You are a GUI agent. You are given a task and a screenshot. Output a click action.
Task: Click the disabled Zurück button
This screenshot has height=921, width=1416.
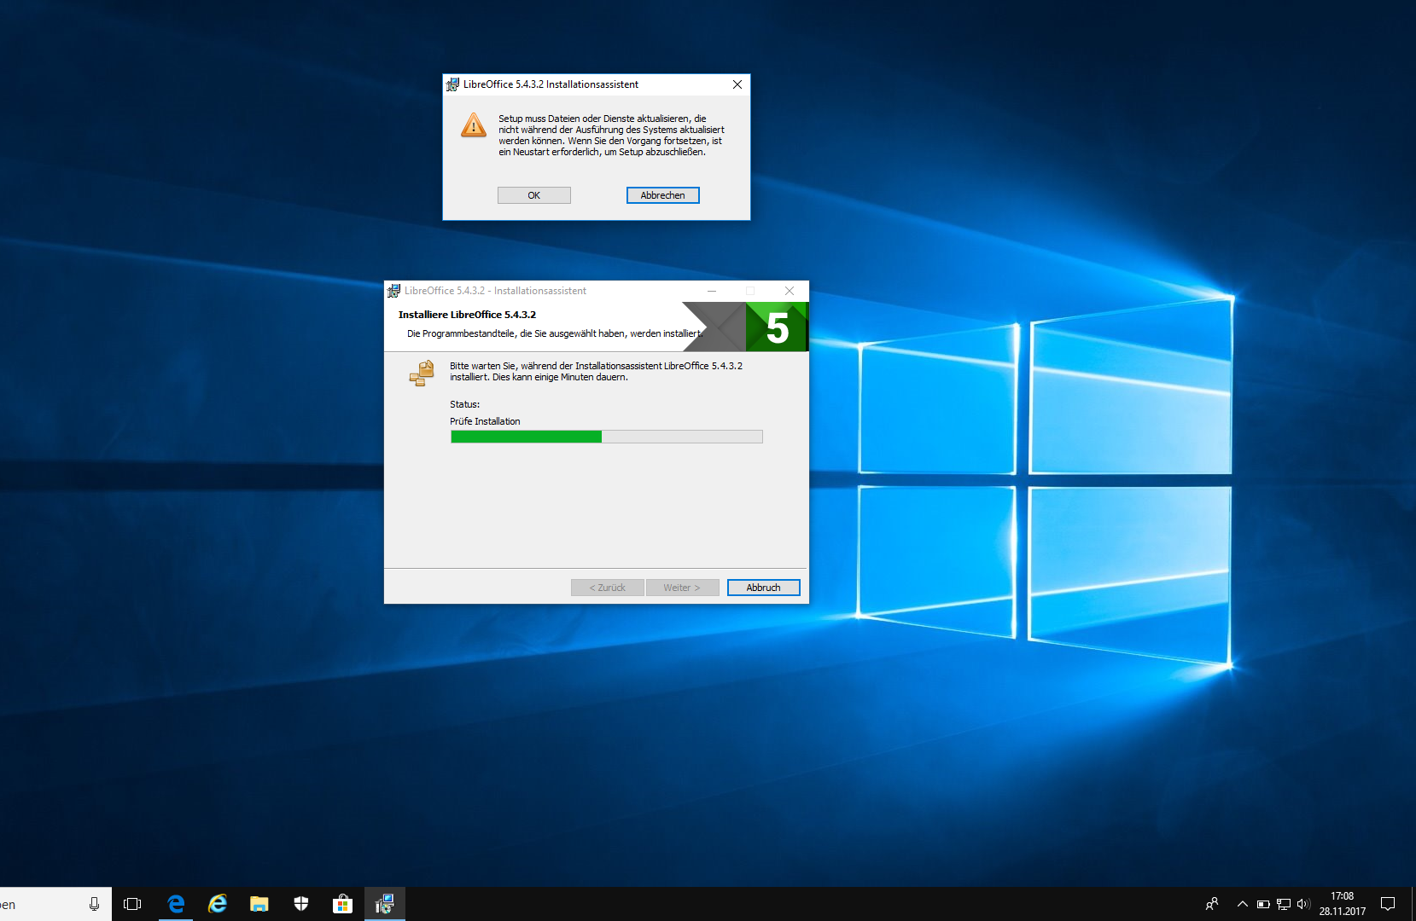click(x=607, y=588)
